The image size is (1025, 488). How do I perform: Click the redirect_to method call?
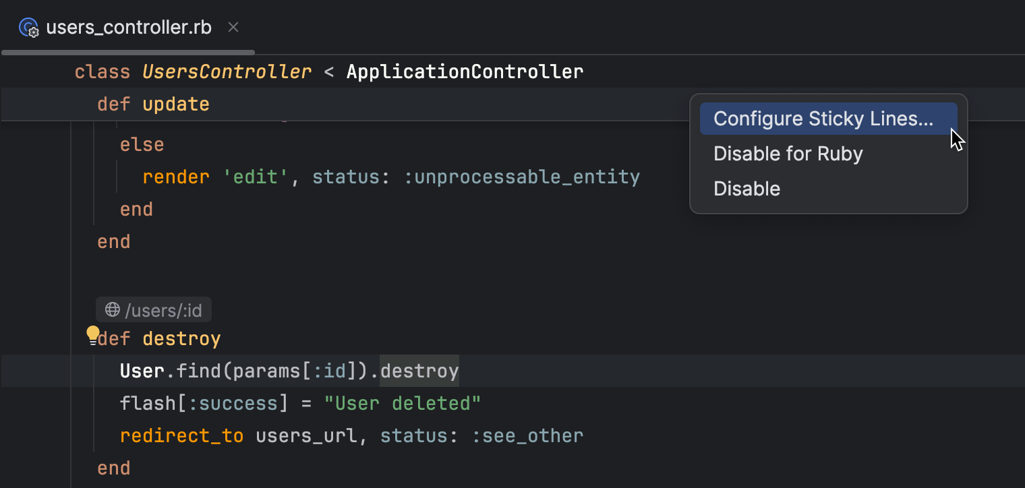181,436
